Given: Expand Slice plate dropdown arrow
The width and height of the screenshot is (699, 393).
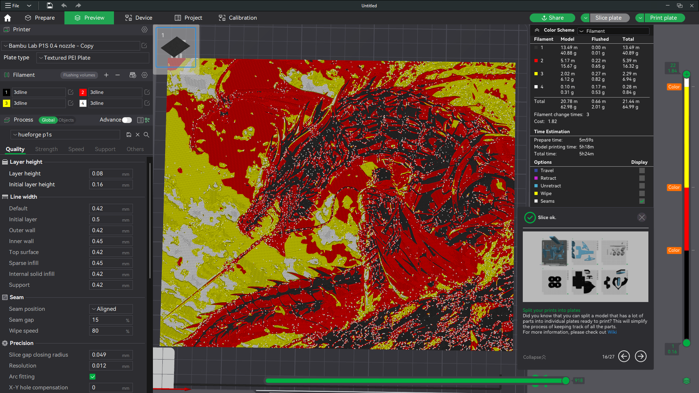Looking at the screenshot, I should click(585, 18).
